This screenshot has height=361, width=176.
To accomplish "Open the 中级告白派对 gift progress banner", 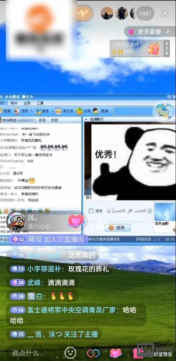I will pos(140,48).
